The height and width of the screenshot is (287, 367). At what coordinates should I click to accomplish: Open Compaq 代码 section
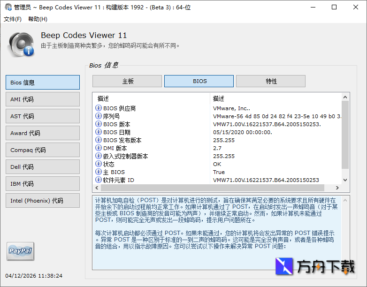pos(43,150)
